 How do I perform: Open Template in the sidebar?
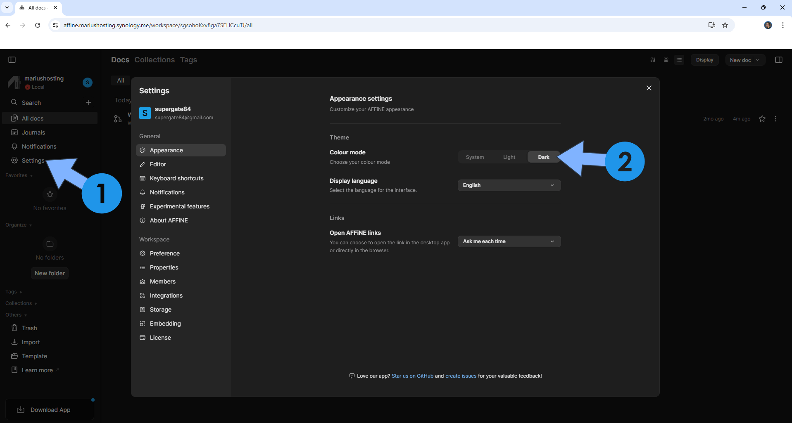[50, 356]
